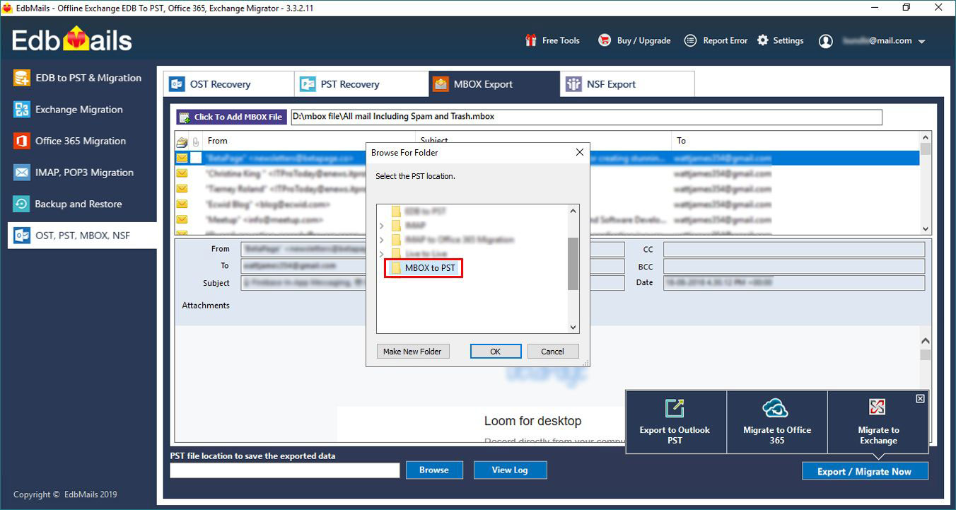Choose the IMAP, POP3 Migration envelope icon
956x510 pixels.
pos(22,172)
